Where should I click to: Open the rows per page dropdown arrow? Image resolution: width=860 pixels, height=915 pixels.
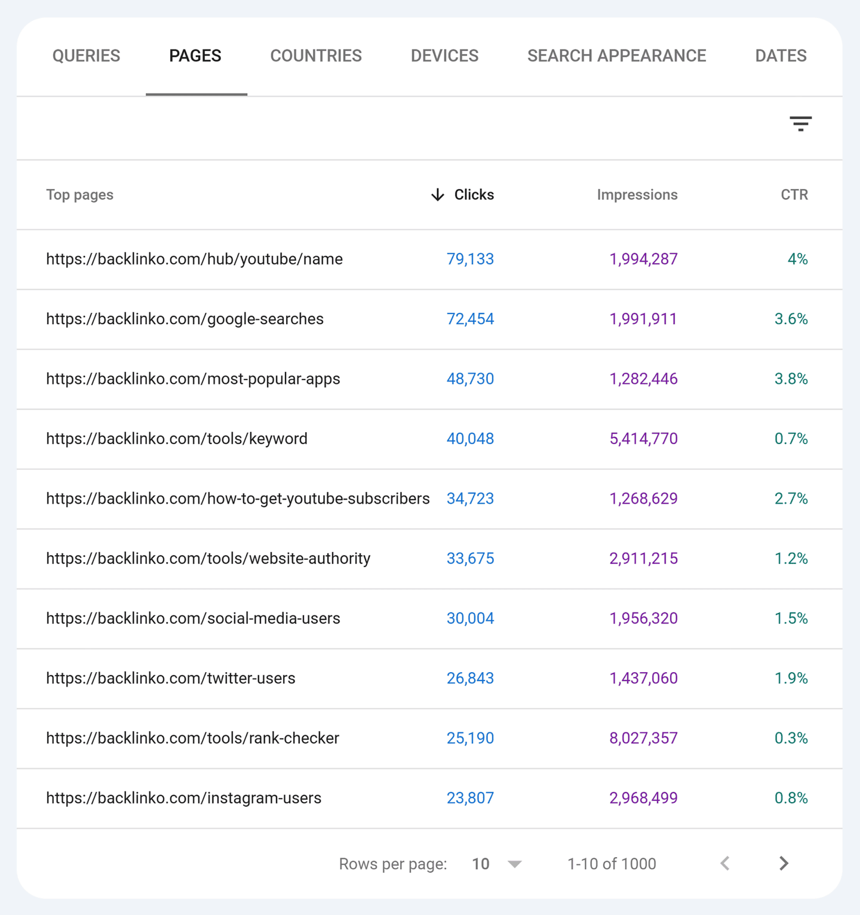514,864
